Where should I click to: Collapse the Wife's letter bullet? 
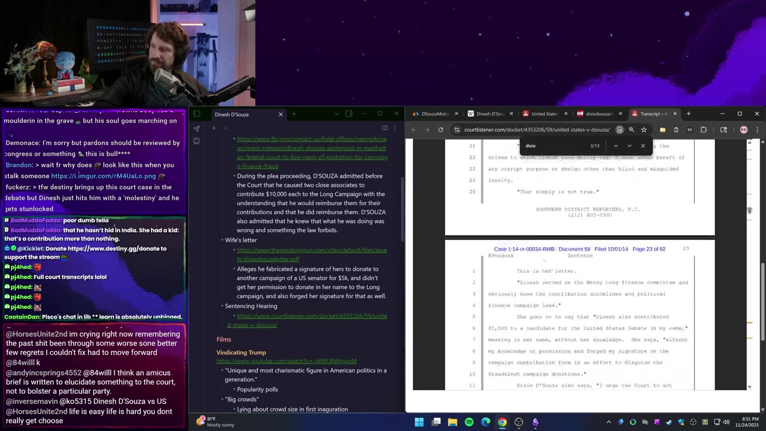tap(222, 240)
